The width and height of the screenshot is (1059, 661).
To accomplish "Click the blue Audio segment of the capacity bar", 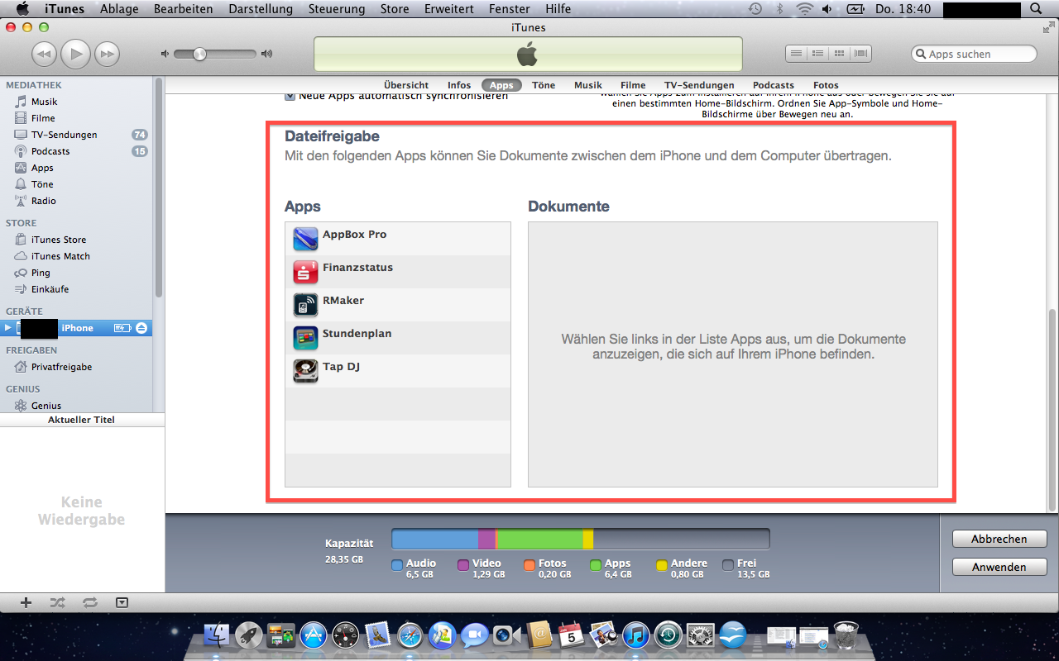I will 435,540.
